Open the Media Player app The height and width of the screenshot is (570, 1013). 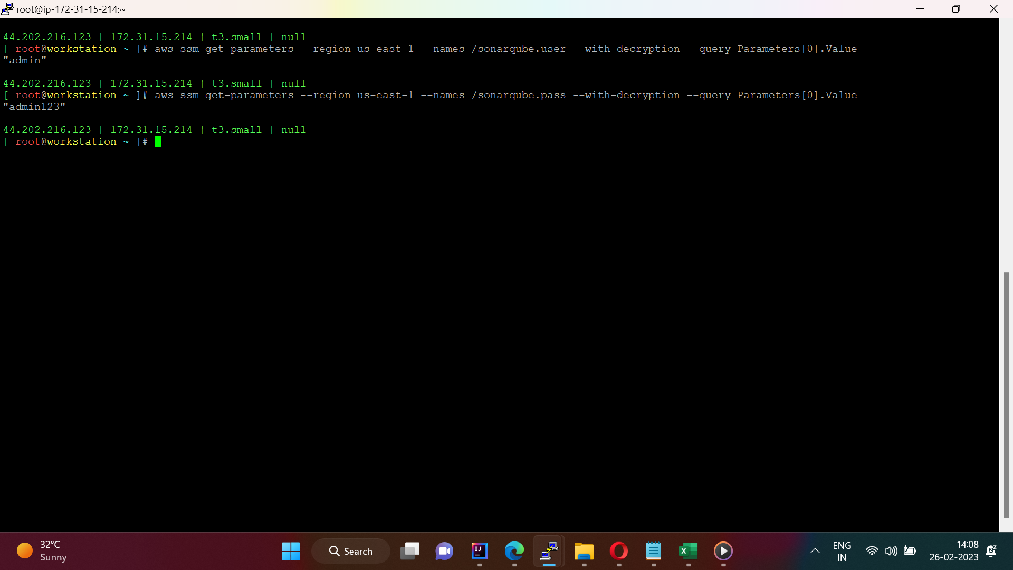[x=723, y=551]
